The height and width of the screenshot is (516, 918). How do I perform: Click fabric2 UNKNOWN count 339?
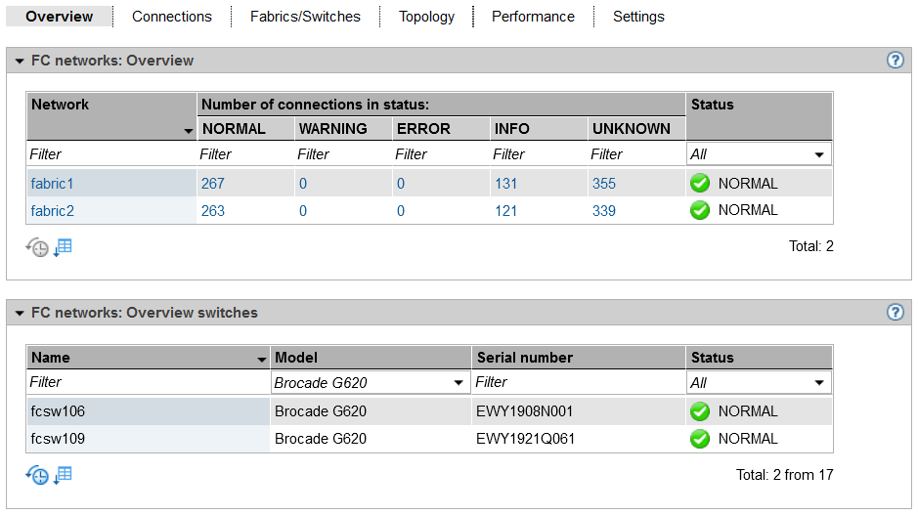coord(603,211)
